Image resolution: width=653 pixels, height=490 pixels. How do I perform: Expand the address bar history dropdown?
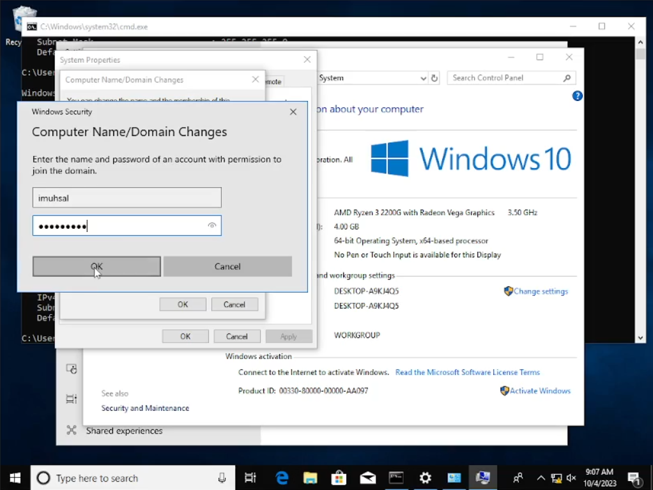point(423,78)
